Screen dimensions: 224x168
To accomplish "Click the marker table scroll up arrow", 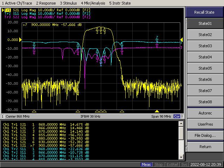I will point(181,124).
